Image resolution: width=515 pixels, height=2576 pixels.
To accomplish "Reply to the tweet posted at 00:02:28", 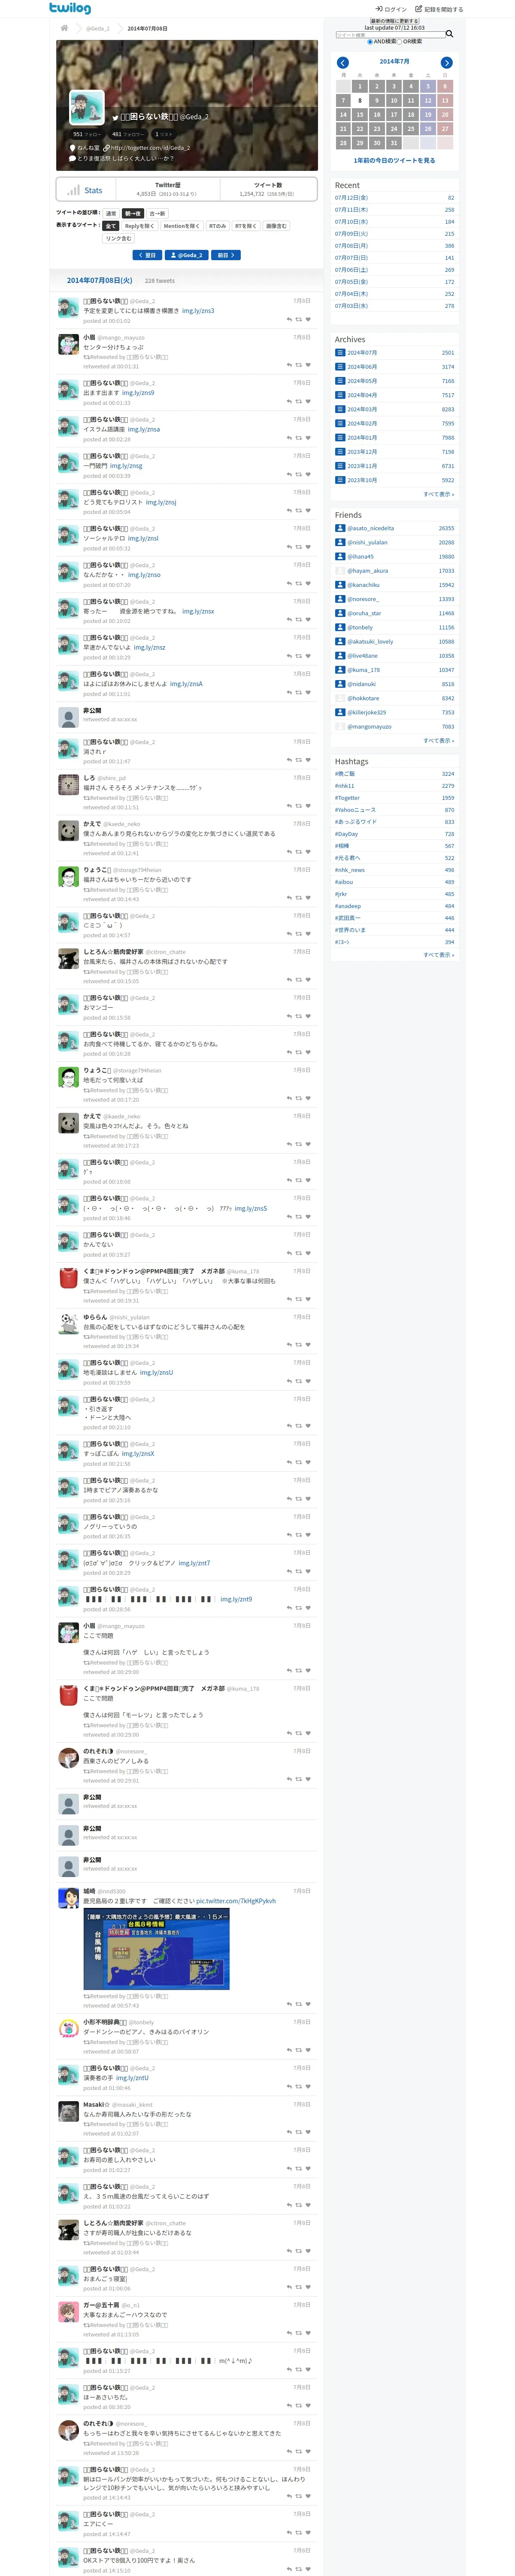I will [x=289, y=438].
